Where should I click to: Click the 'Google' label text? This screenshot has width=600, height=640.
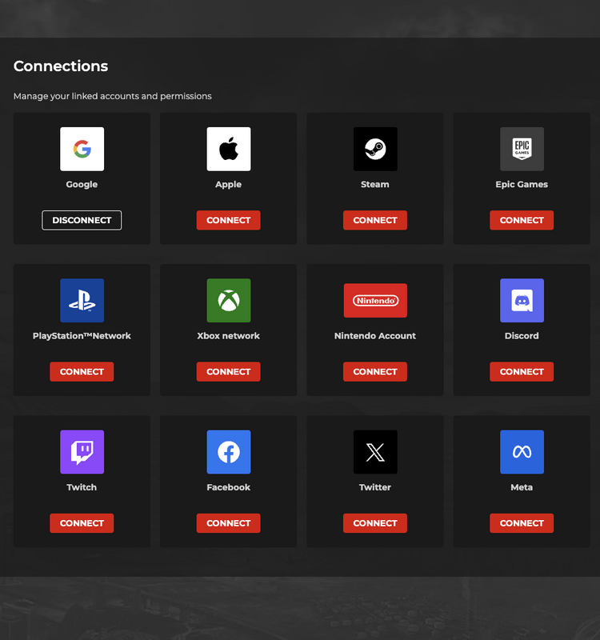click(82, 185)
